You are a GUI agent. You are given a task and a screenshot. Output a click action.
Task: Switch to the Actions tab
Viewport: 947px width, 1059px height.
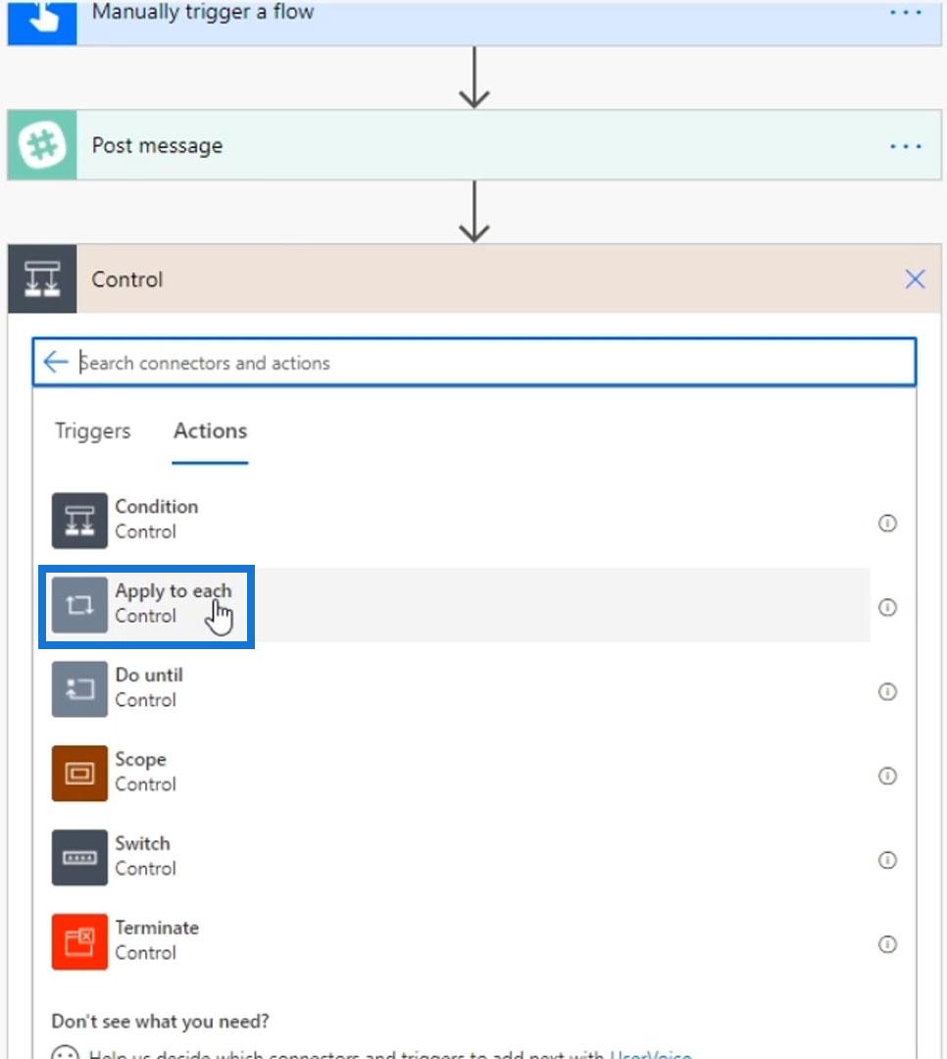pos(210,430)
